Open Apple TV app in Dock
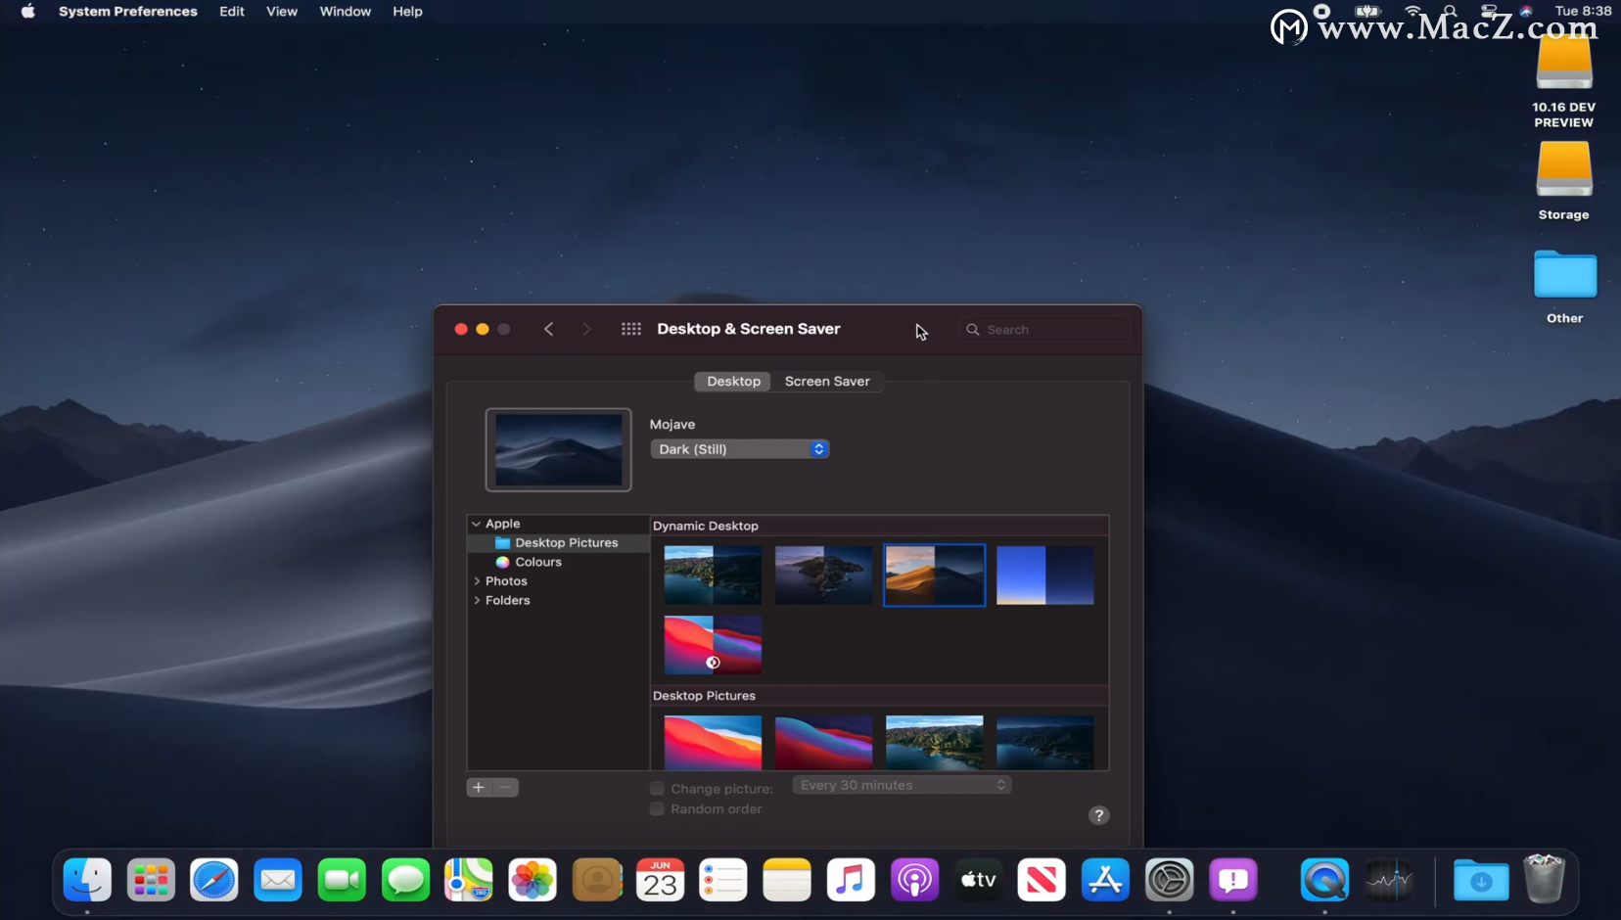 979,880
